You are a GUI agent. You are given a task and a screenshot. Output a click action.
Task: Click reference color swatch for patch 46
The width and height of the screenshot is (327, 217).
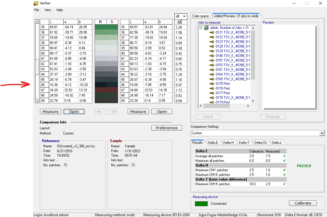(x=101, y=85)
